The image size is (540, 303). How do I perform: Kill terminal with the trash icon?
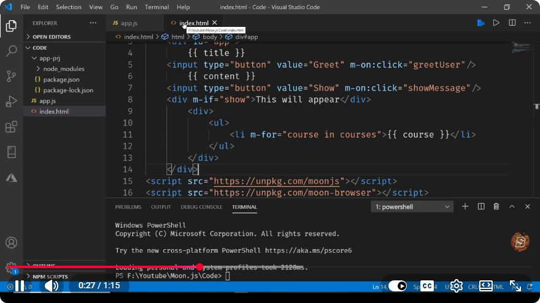[496, 206]
